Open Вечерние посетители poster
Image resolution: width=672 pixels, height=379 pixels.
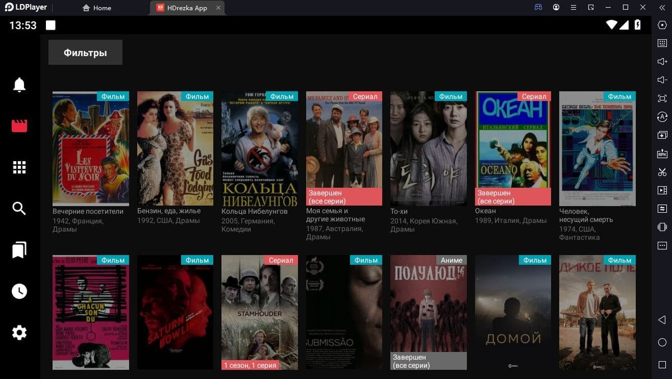pos(91,148)
